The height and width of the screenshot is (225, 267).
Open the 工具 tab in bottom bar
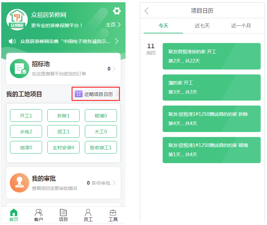(x=113, y=215)
